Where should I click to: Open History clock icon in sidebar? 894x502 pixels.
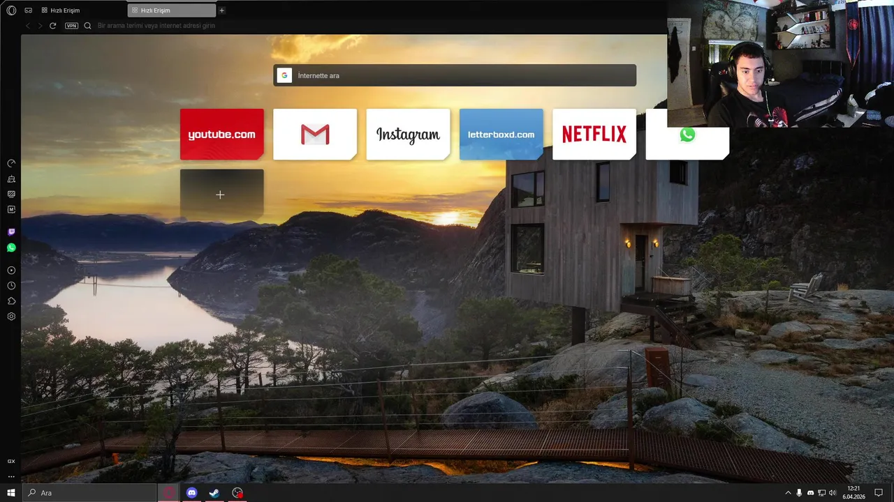(x=11, y=285)
